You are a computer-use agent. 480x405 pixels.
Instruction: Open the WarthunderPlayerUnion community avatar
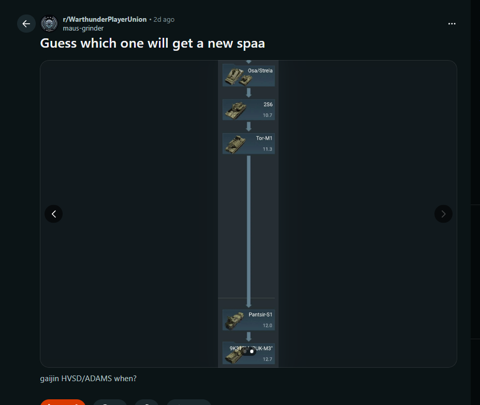pyautogui.click(x=49, y=24)
